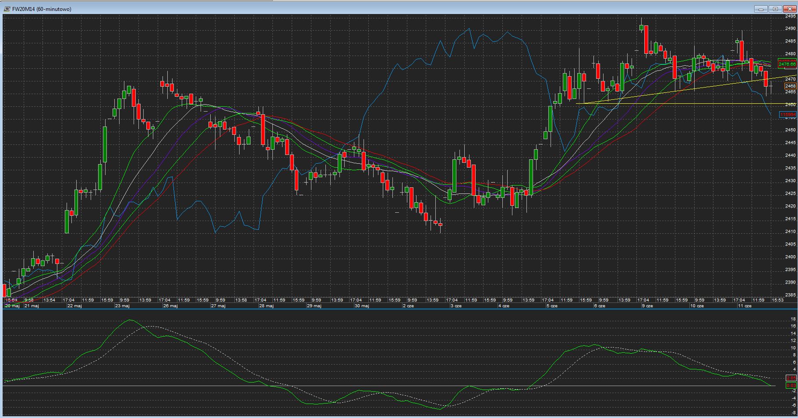
Task: Click the 2.05 signal value box
Action: click(x=791, y=378)
